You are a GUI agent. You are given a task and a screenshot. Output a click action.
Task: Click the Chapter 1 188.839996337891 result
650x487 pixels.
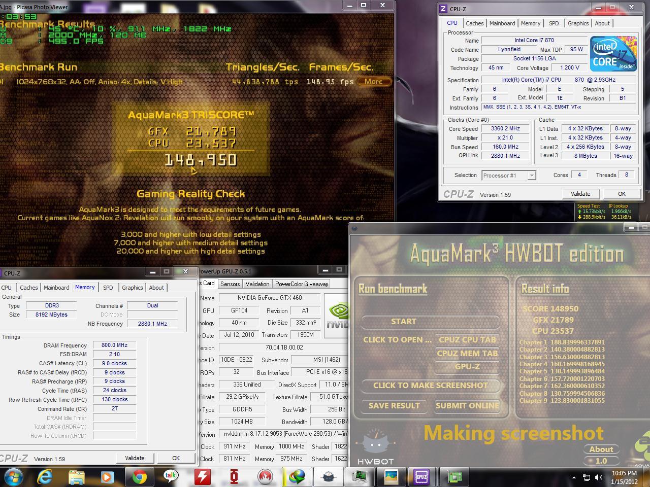coord(562,342)
